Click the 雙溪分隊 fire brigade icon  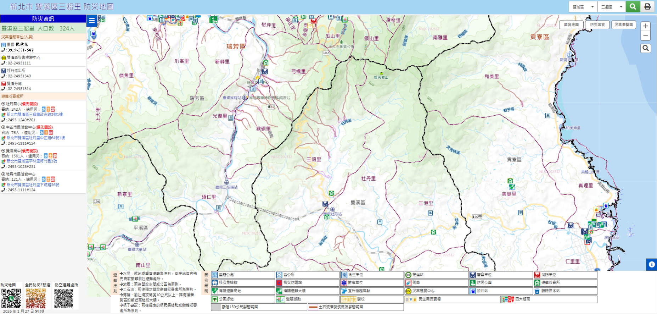pos(4,84)
